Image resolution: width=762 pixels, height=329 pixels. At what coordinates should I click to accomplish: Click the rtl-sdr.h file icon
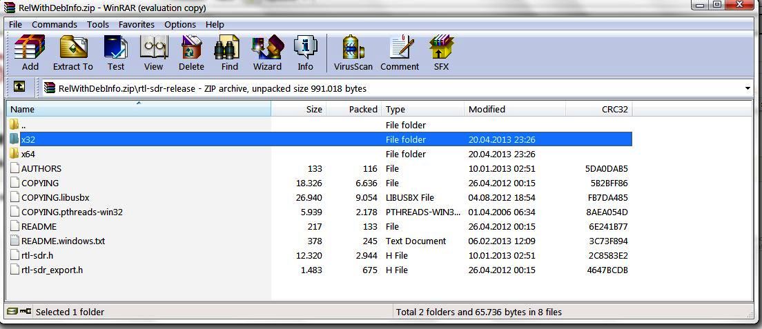(x=14, y=255)
